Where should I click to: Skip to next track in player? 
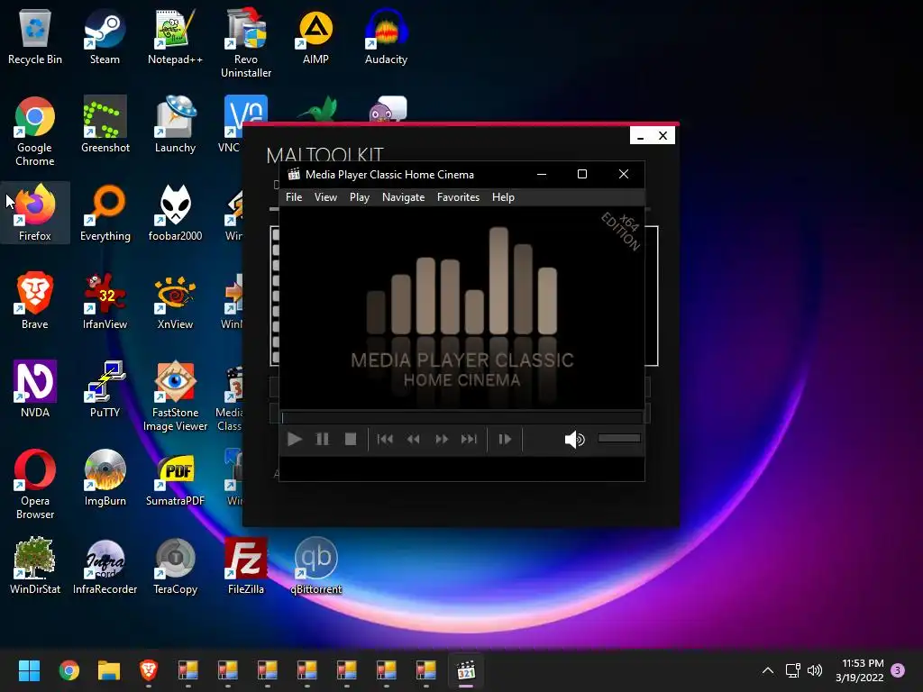469,439
